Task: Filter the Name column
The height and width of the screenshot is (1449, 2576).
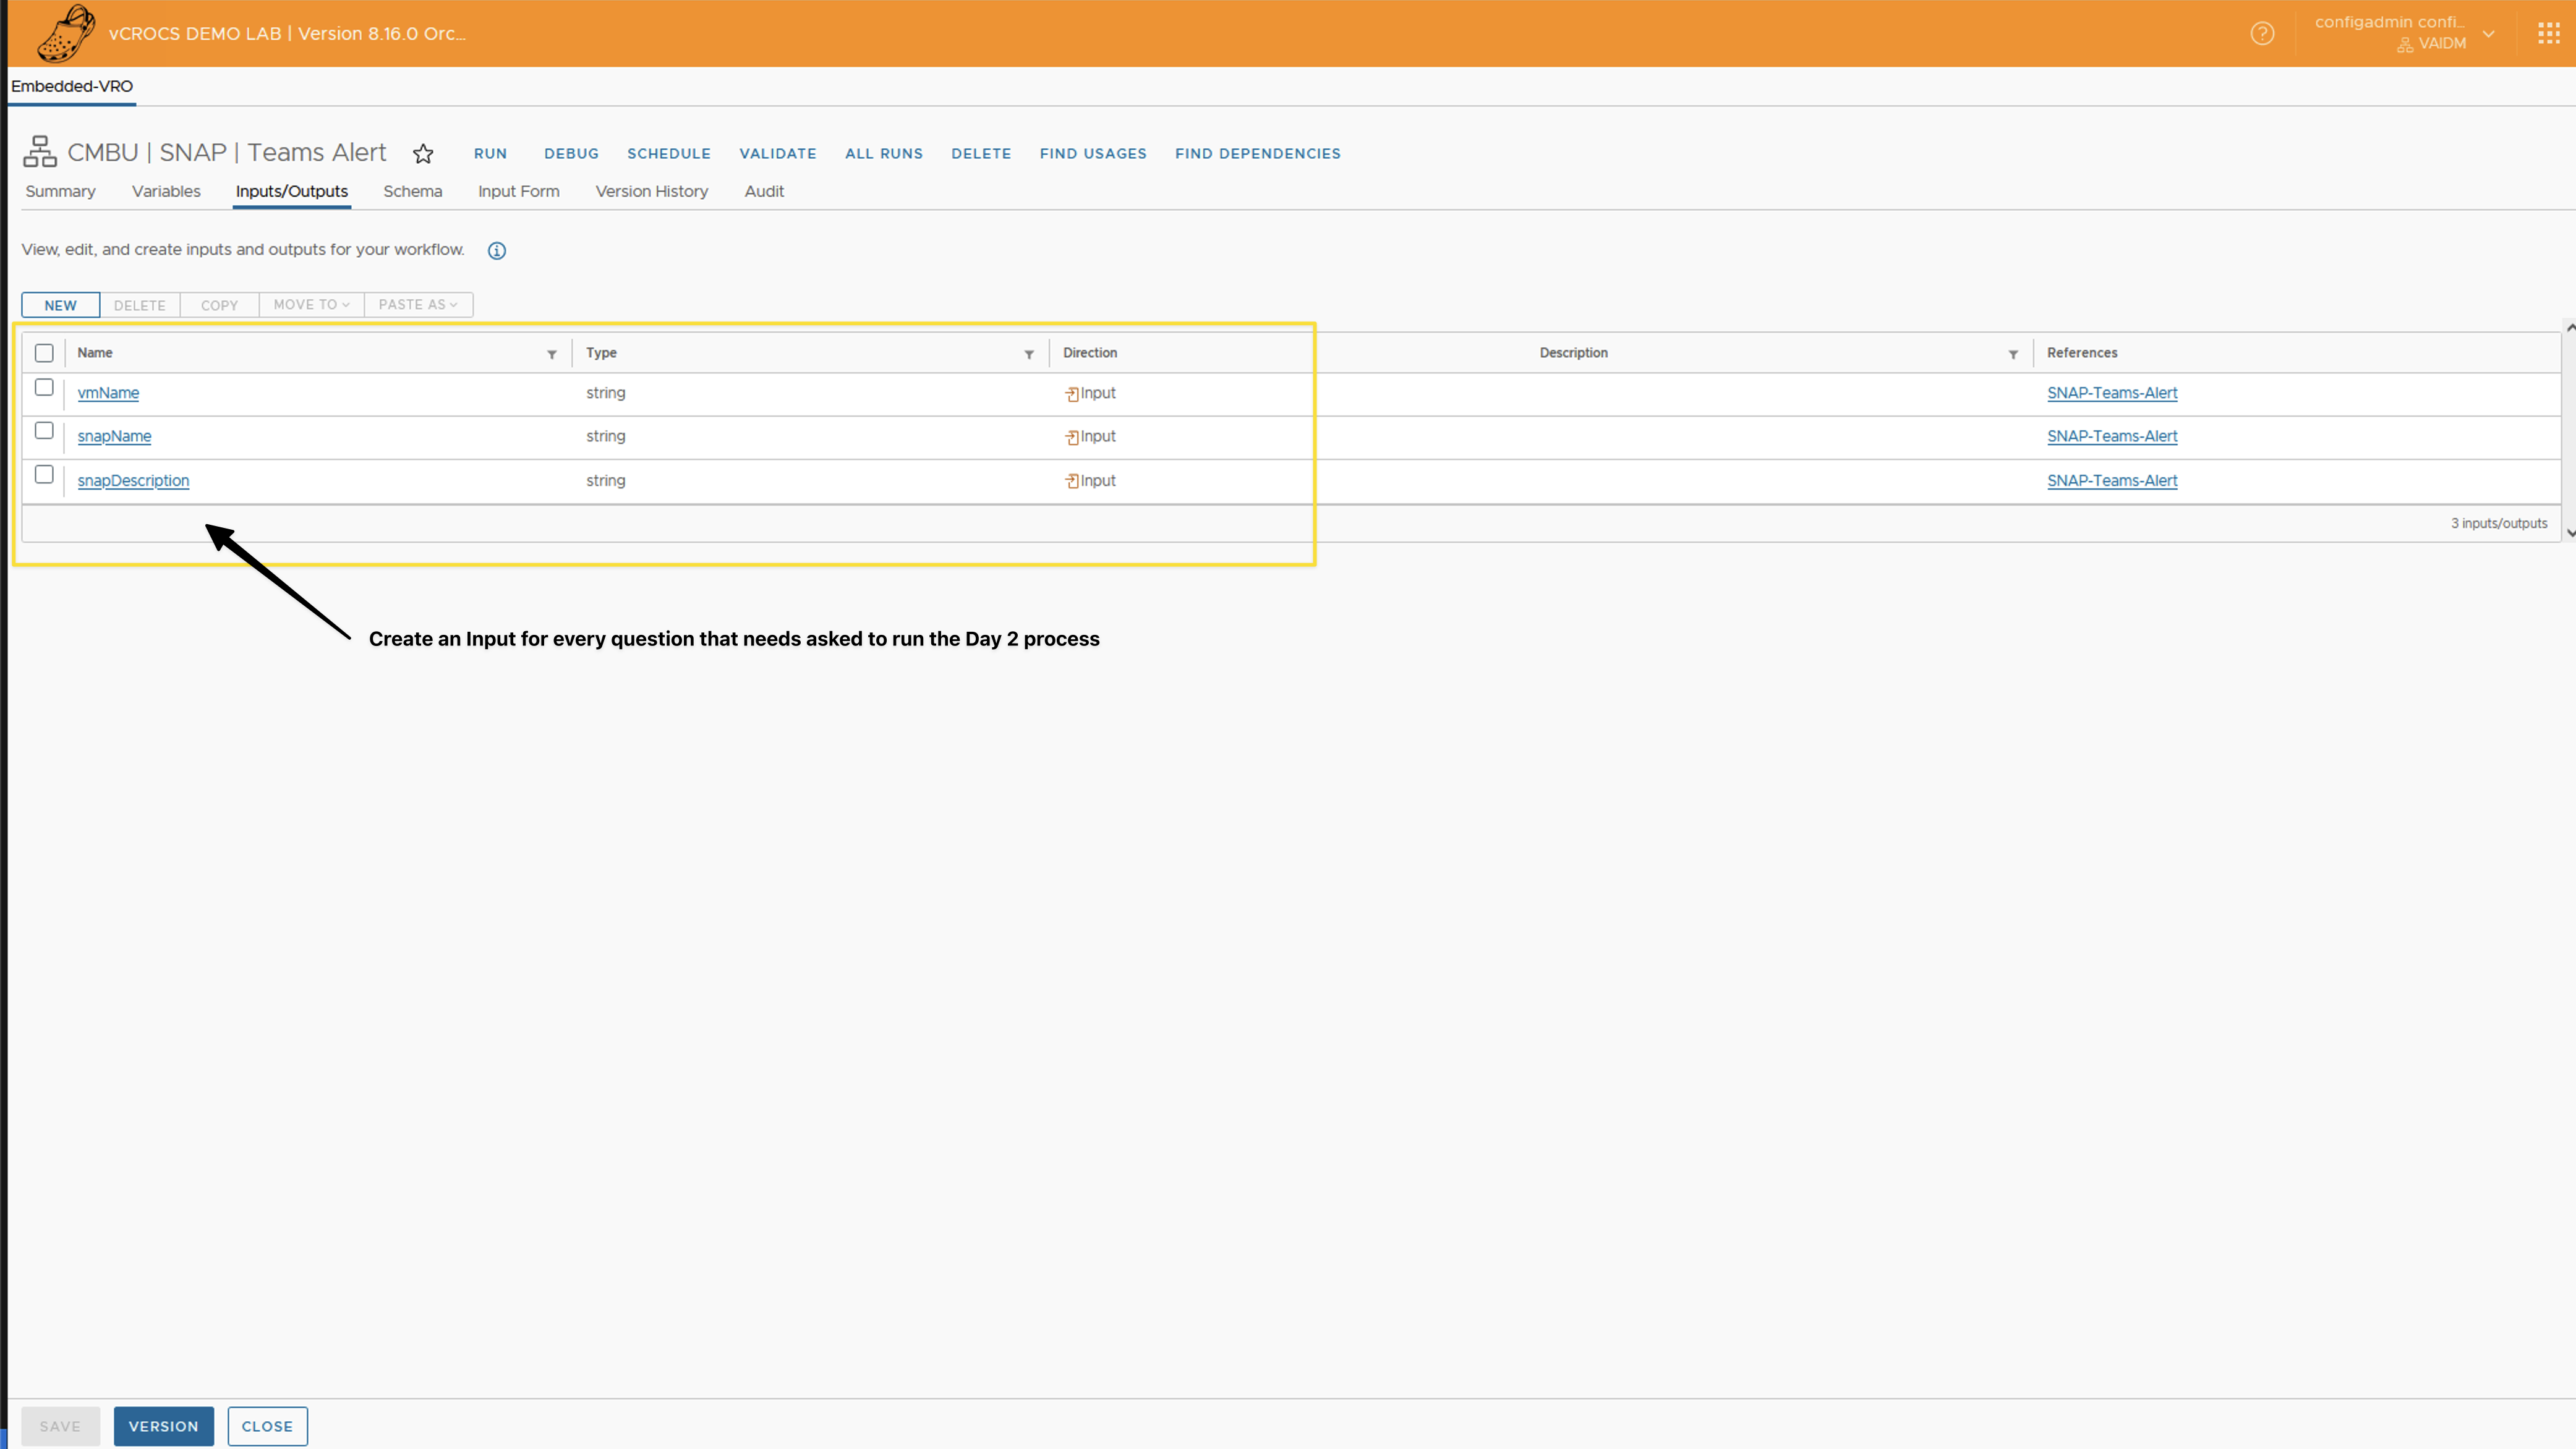Action: click(x=552, y=354)
